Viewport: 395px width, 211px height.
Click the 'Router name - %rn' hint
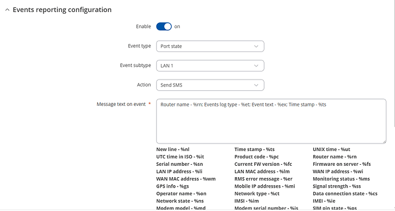[334, 157]
